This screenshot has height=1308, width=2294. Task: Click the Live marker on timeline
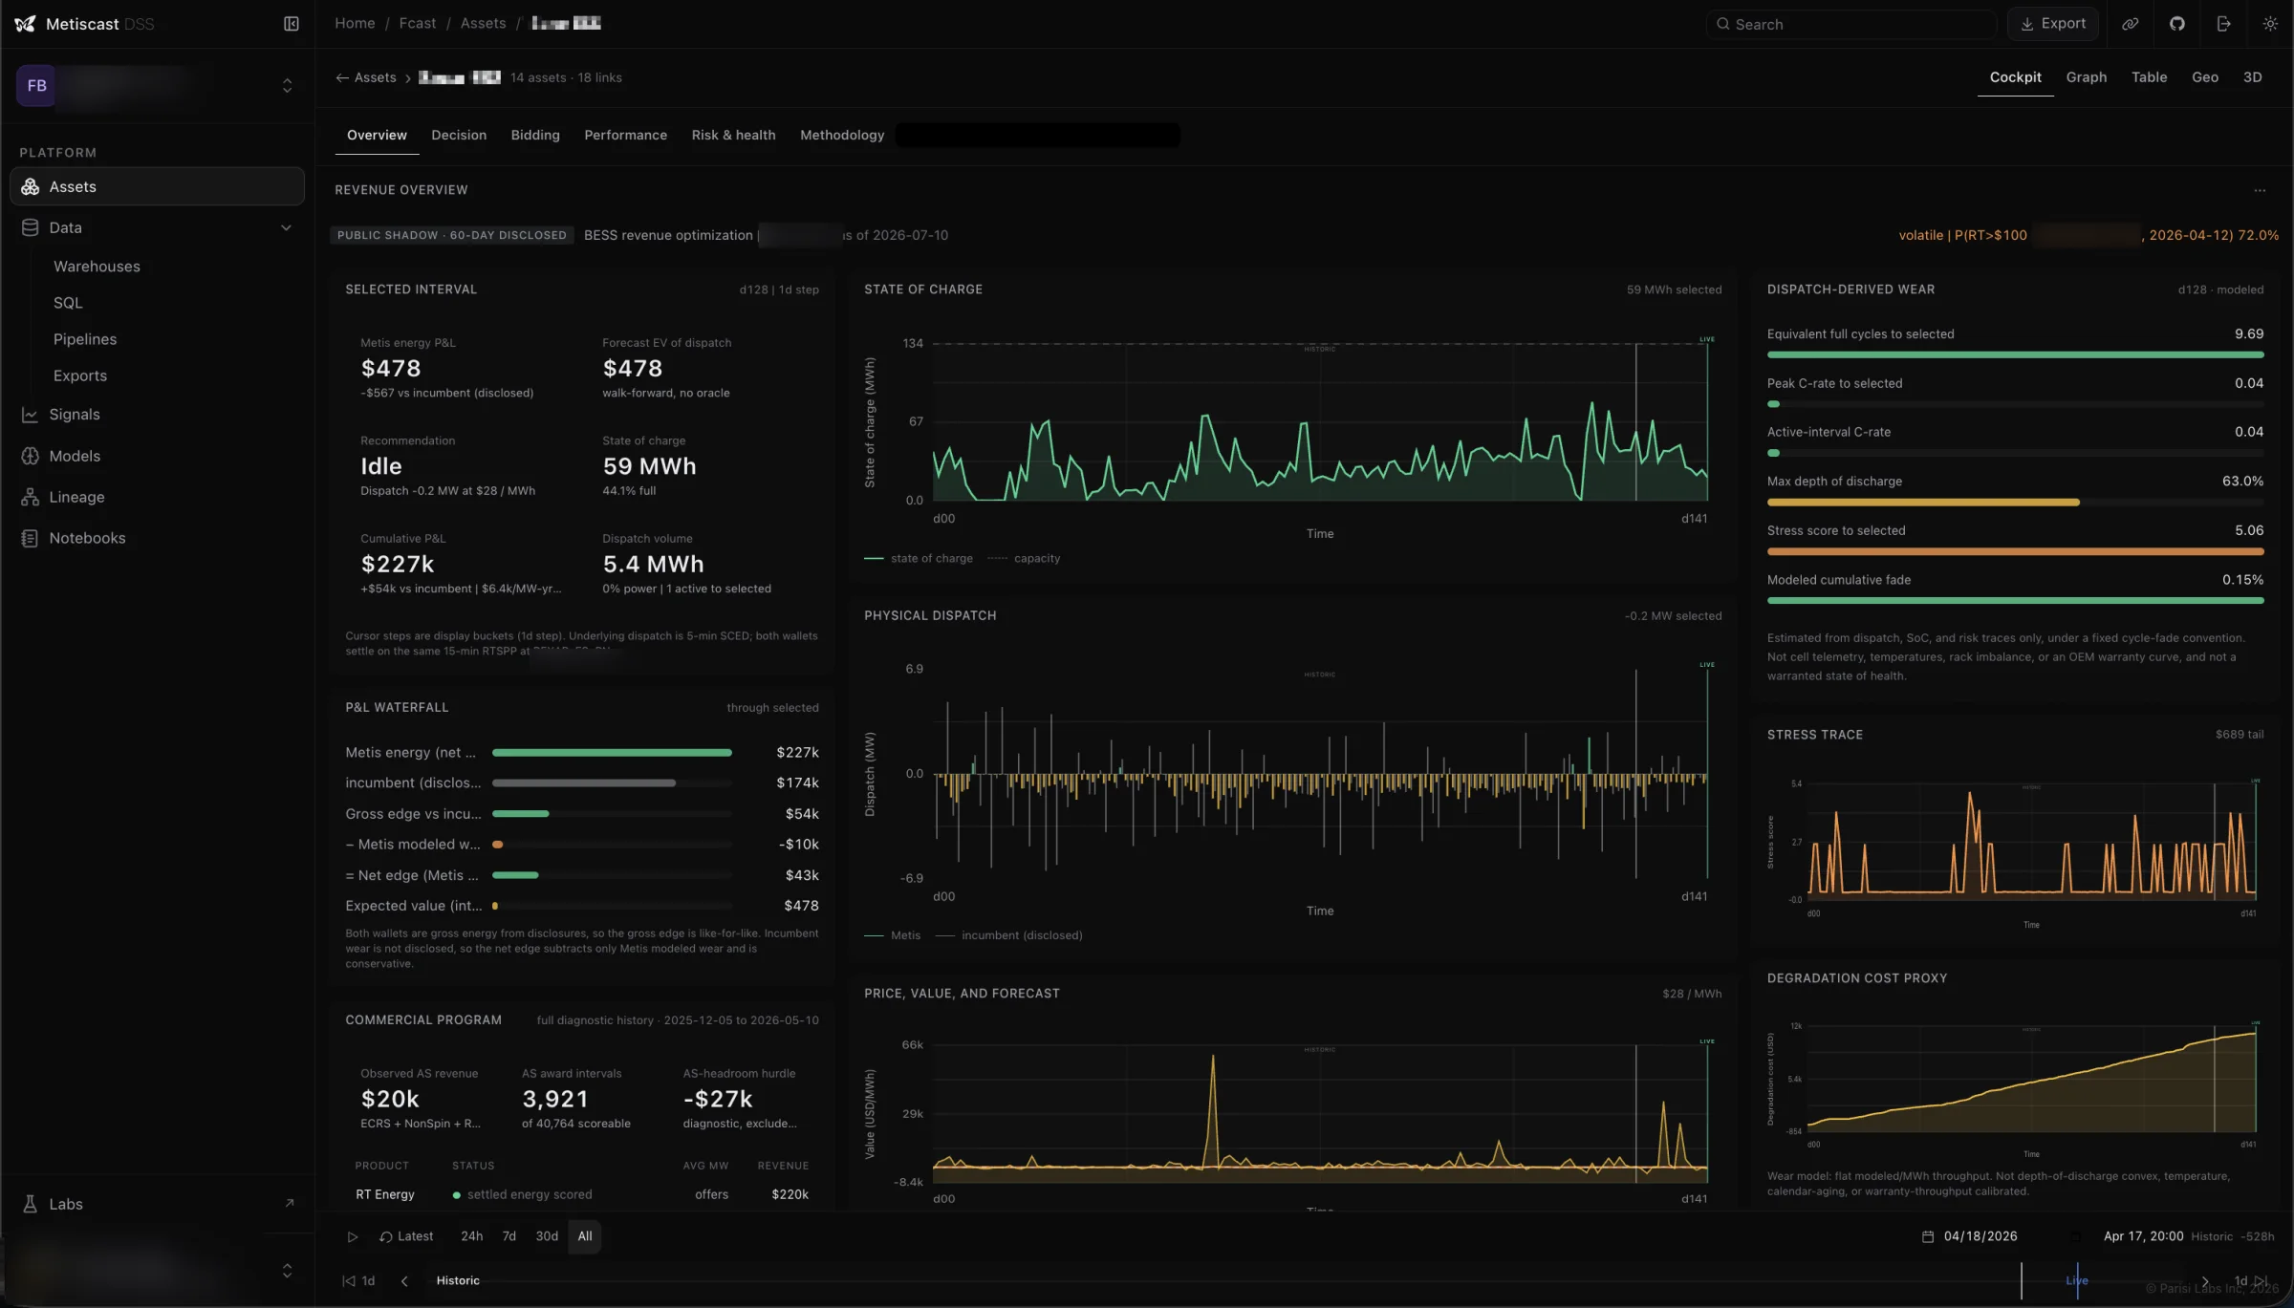tap(2077, 1280)
